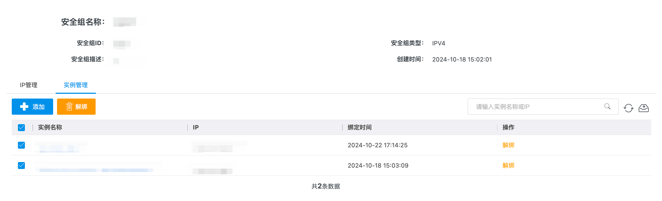Viewport: 662px width, 201px height.
Task: Click the cloud export icon
Action: [644, 108]
